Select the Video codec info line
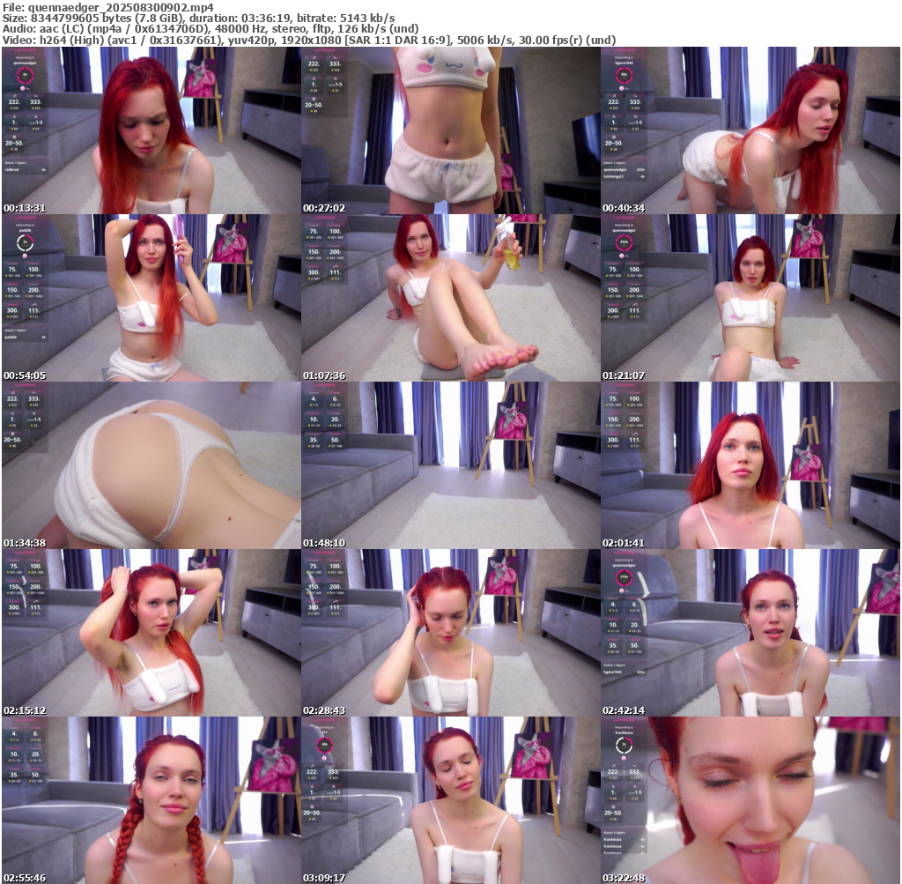Screen dimensions: 902x884 tap(308, 41)
